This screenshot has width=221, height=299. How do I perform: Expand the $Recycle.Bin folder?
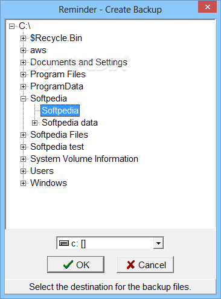[x=24, y=39]
